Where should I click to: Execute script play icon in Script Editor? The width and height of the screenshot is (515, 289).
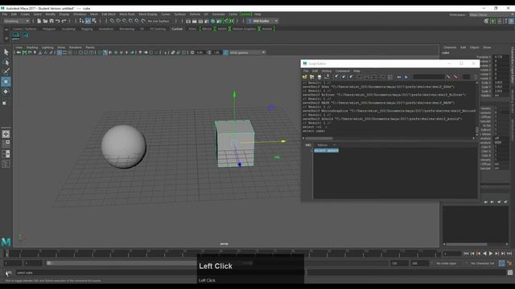pos(406,77)
